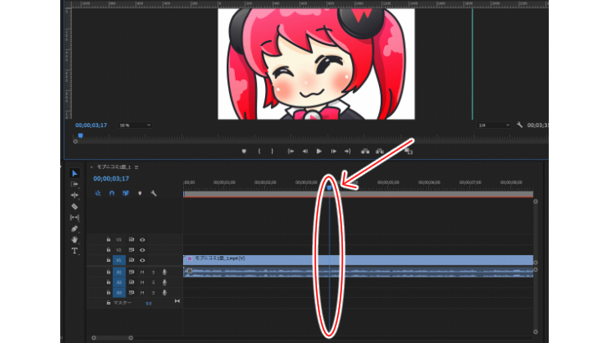Viewport: 609px width, 343px height.
Task: Step forward one frame
Action: (333, 151)
